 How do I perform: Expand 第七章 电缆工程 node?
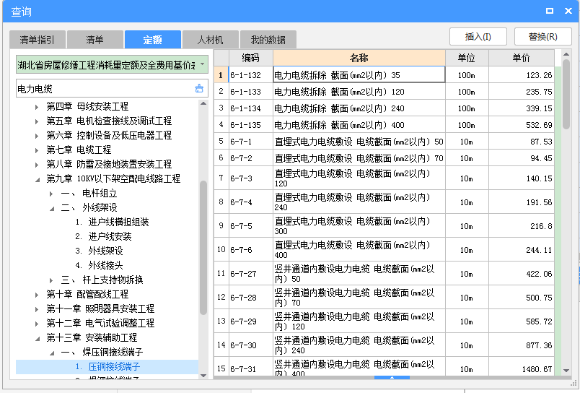[x=37, y=150]
